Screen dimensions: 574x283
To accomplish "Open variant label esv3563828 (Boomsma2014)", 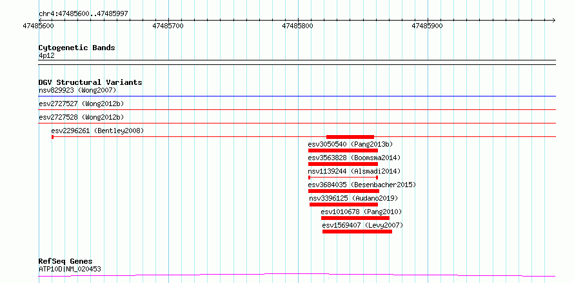I will [x=354, y=158].
